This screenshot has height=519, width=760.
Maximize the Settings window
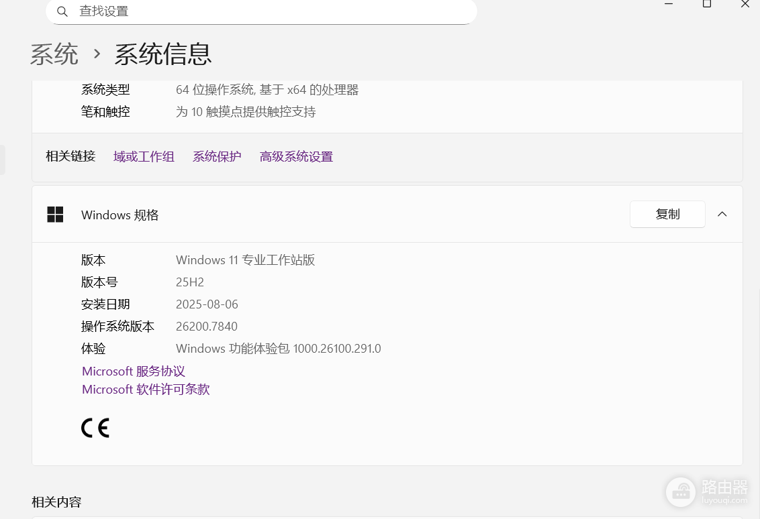pos(707,4)
